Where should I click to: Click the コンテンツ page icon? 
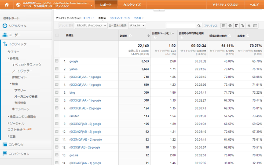(x=5, y=144)
